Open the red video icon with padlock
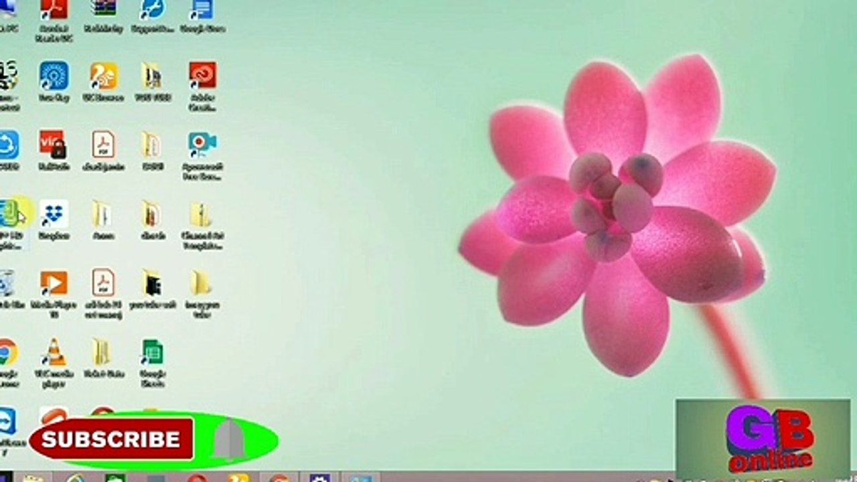This screenshot has height=482, width=857. (54, 145)
